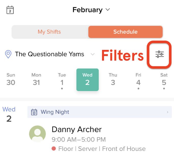Select Monday 31 in week strip
Viewport: 174px width, 155px height.
click(36, 80)
